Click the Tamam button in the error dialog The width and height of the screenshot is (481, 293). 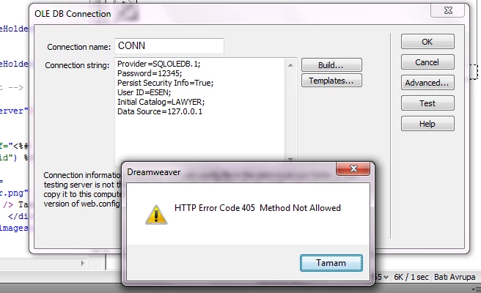coord(331,263)
